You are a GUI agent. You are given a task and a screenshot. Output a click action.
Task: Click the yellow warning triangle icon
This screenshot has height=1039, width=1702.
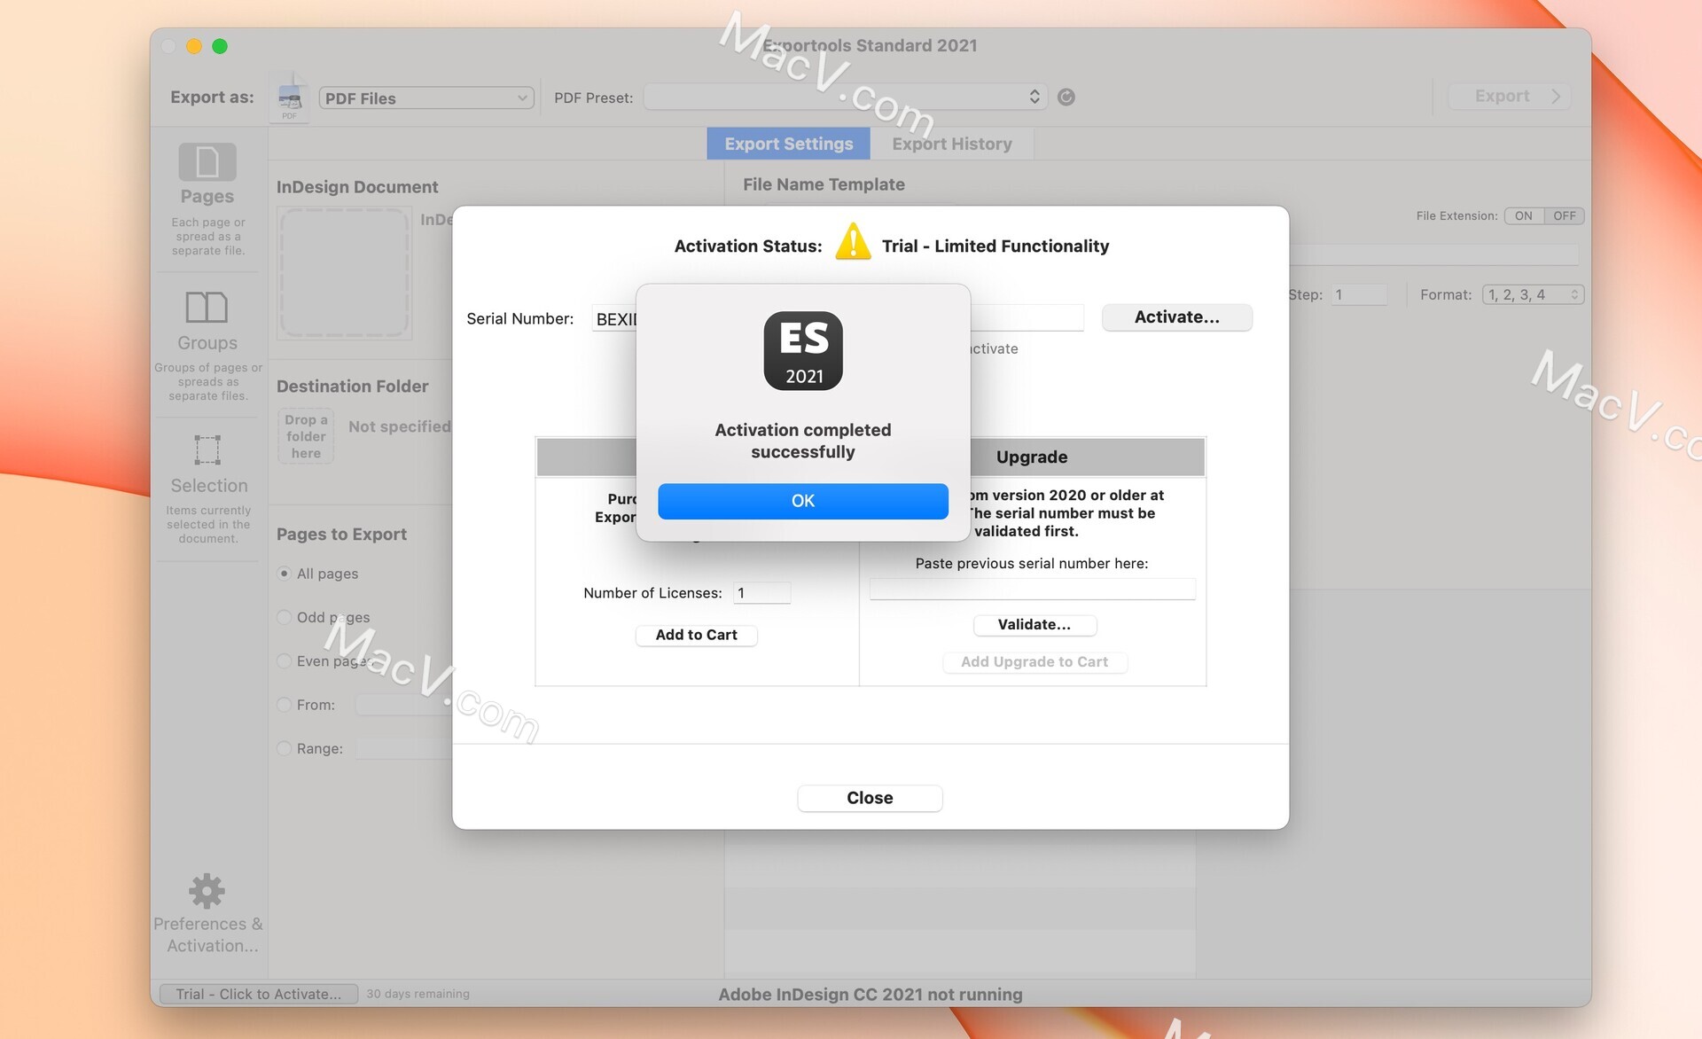point(853,242)
